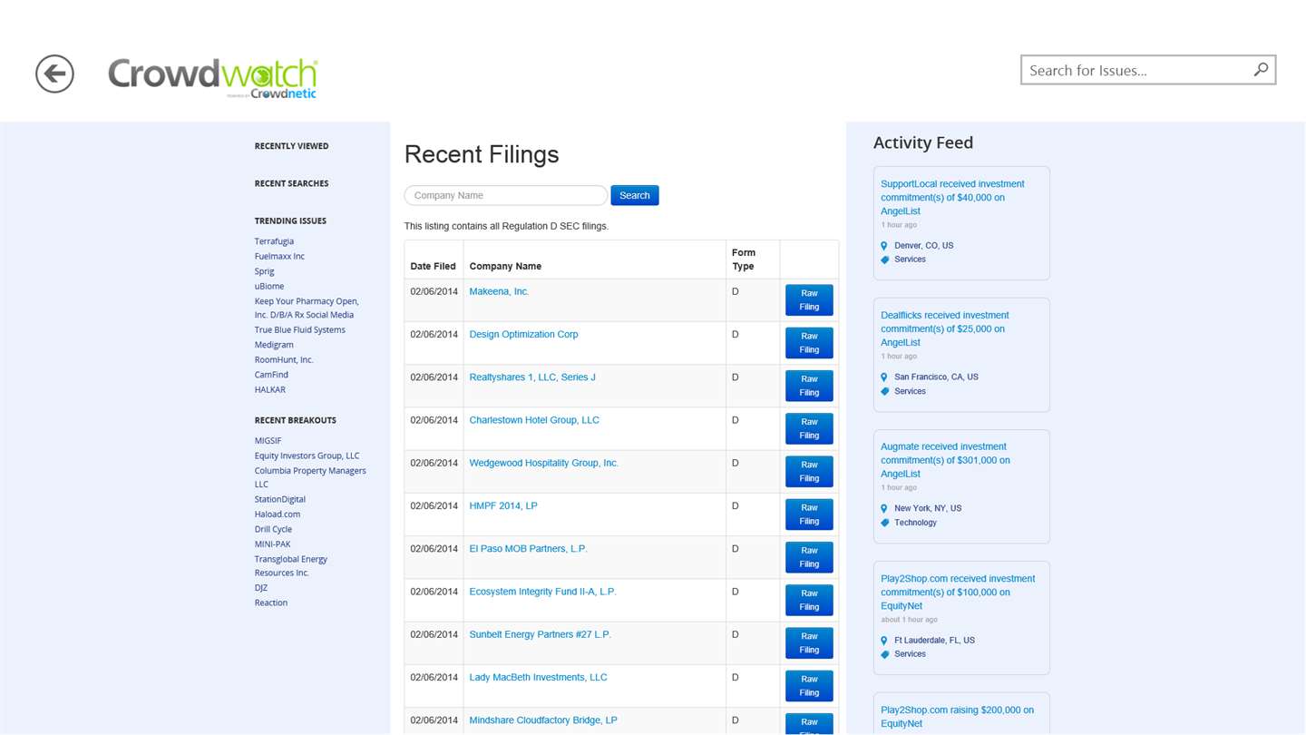Open Raw Filing for HMPF 2014, LP

[809, 514]
